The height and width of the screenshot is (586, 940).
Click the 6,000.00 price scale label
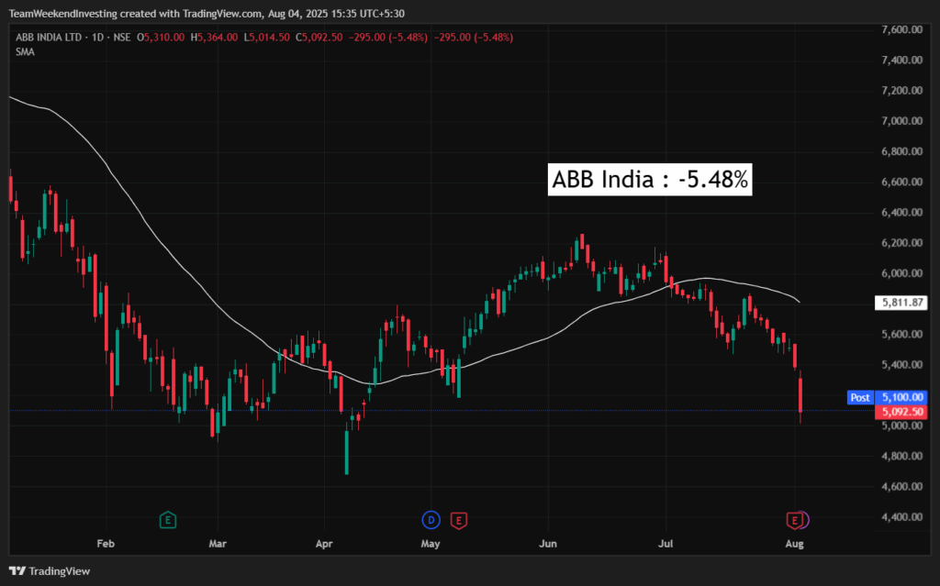tap(901, 273)
